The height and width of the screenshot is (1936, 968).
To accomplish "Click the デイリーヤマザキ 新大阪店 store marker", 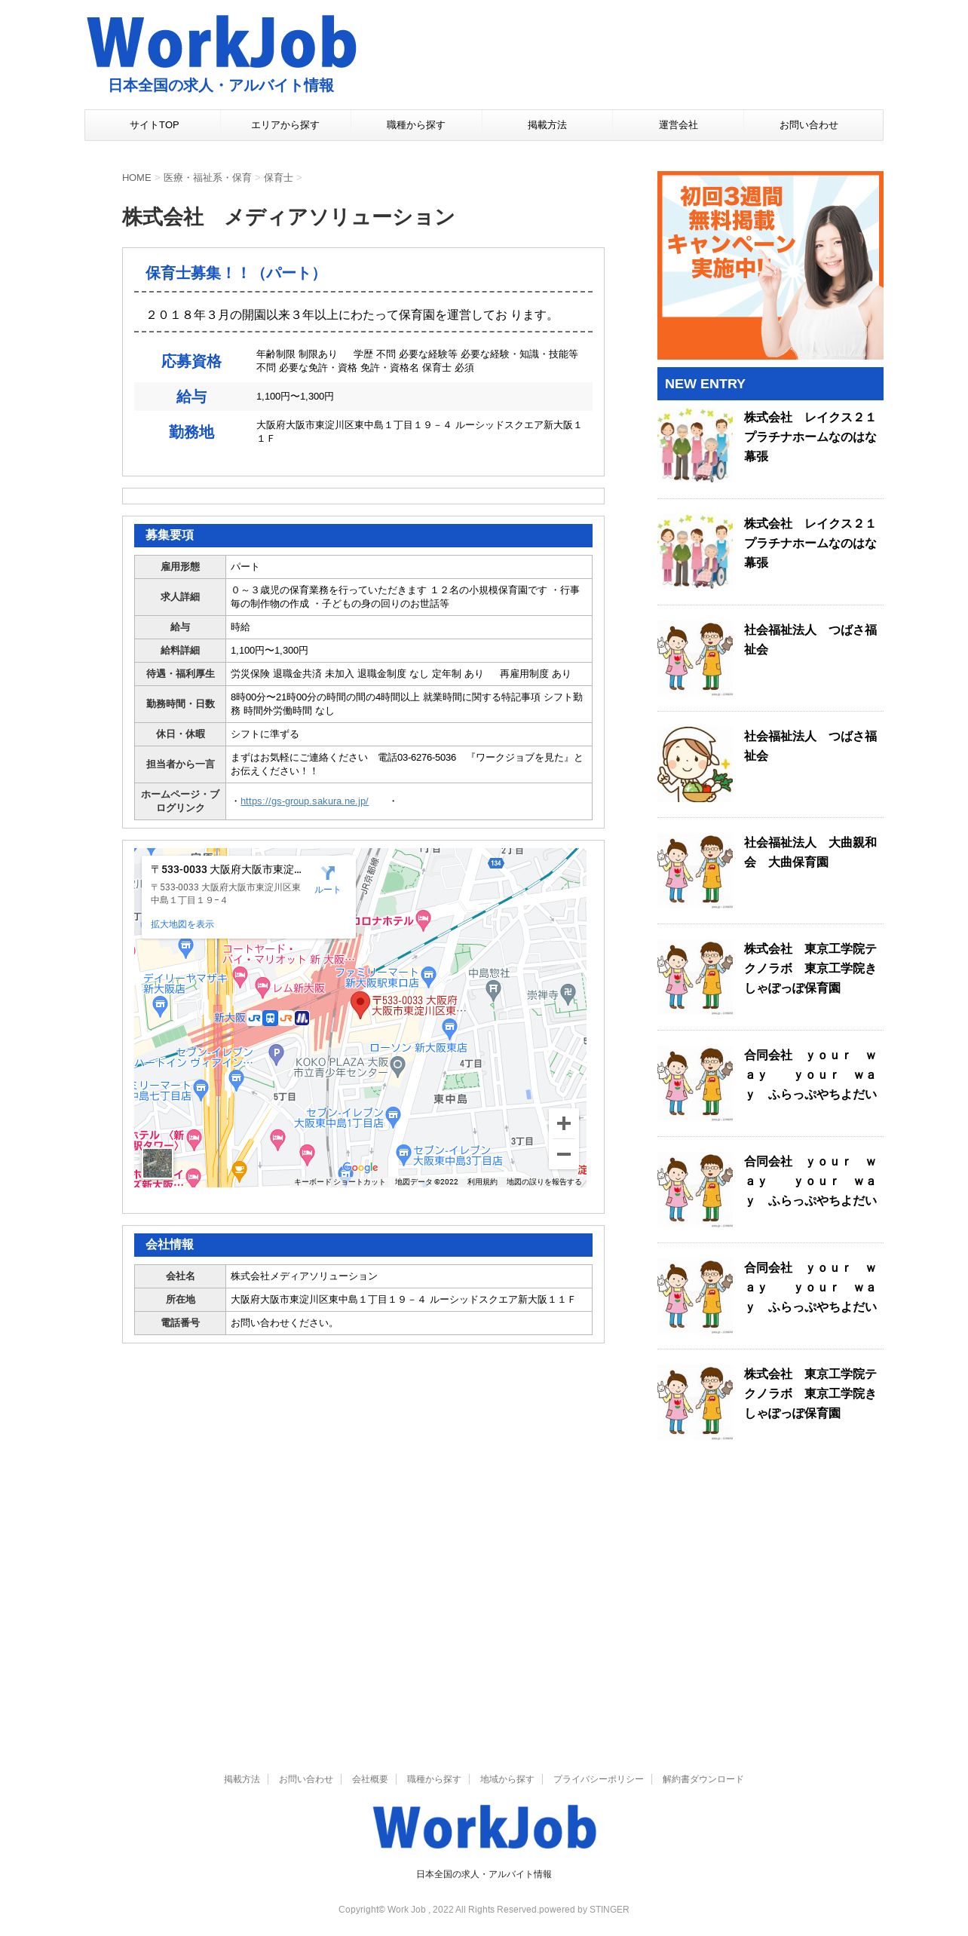I will (160, 1005).
